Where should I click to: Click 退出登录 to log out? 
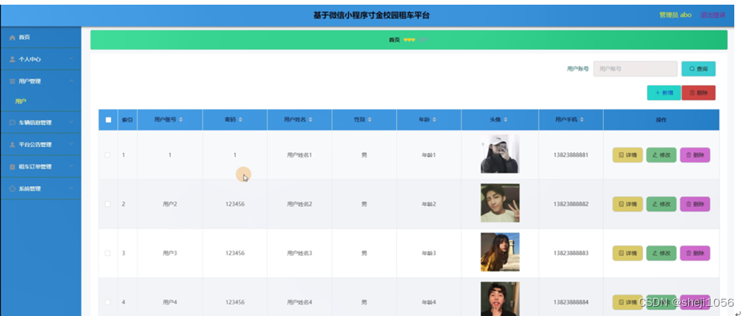[x=712, y=15]
